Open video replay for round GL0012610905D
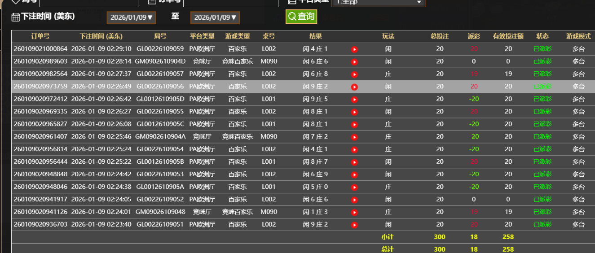This screenshot has height=253, width=595. click(x=354, y=100)
